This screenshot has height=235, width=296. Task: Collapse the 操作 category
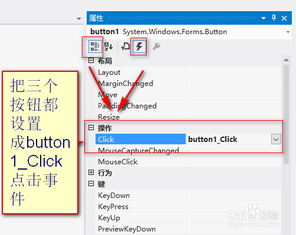91,128
